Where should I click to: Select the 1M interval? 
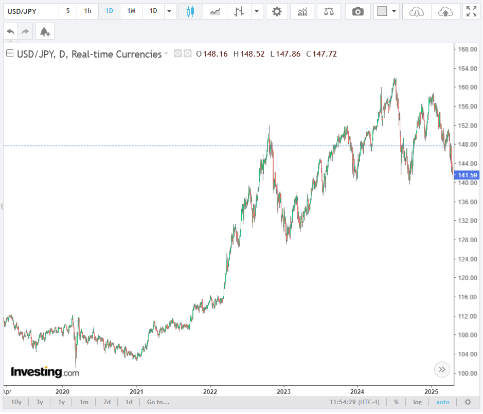point(132,11)
